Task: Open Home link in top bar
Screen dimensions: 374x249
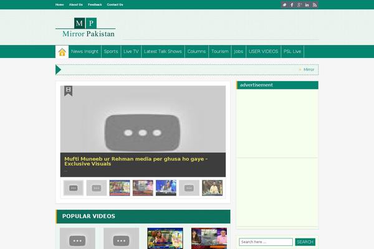Action: tap(59, 4)
